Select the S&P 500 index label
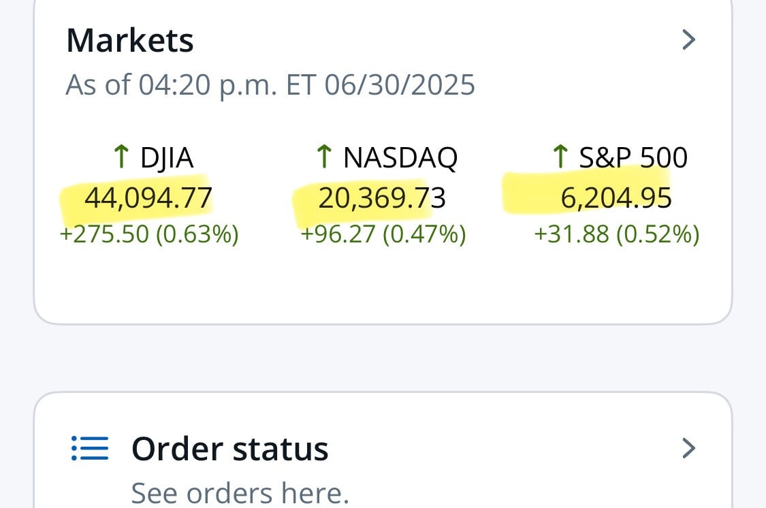This screenshot has width=766, height=508. (633, 158)
